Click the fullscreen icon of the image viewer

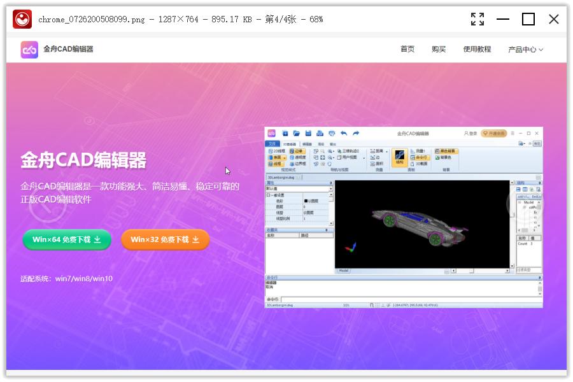point(478,19)
